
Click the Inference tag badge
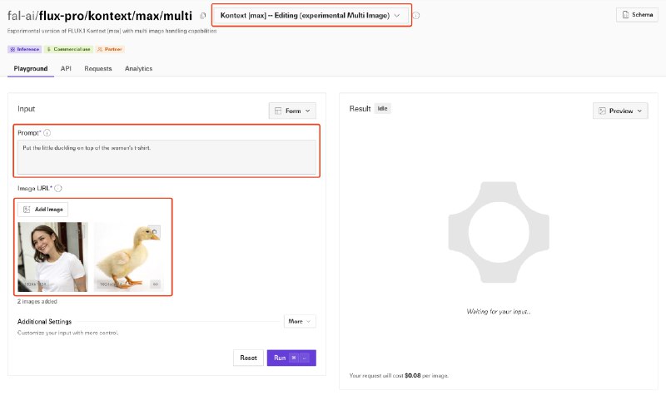pos(25,49)
